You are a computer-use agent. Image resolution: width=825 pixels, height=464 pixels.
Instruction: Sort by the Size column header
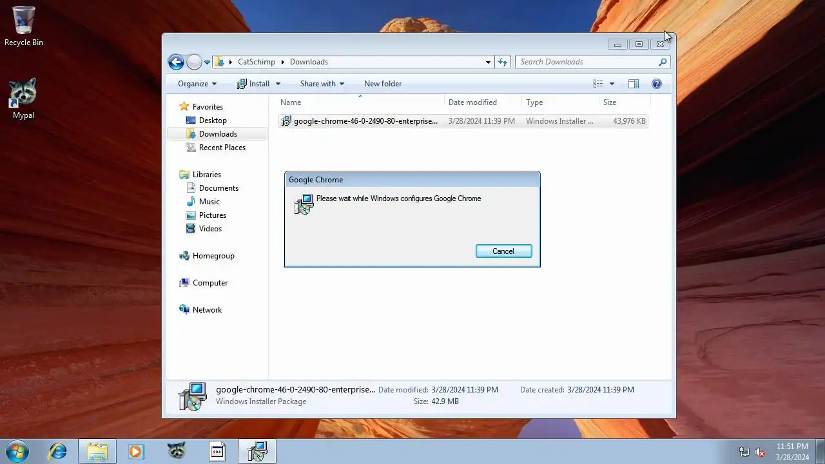625,102
